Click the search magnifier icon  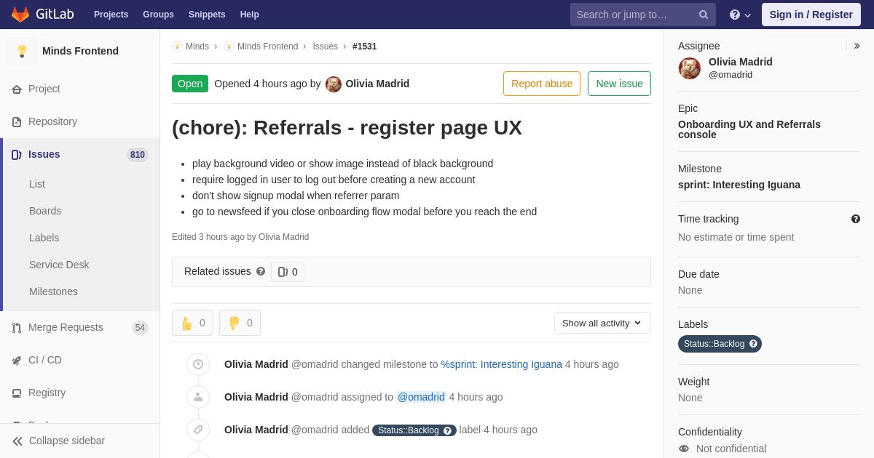[703, 15]
